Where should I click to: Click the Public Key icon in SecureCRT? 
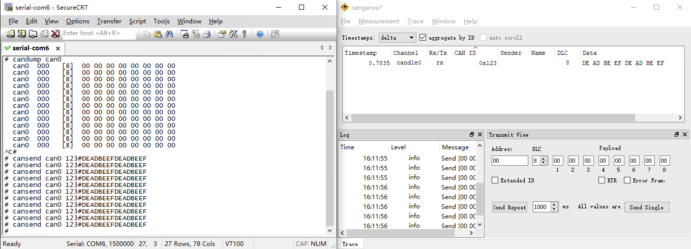click(x=245, y=34)
